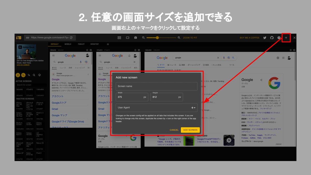The width and height of the screenshot is (311, 175).
Task: Open the help question mark icon
Action: [x=279, y=38]
